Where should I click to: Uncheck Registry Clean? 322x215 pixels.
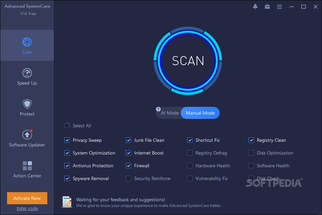(x=251, y=140)
